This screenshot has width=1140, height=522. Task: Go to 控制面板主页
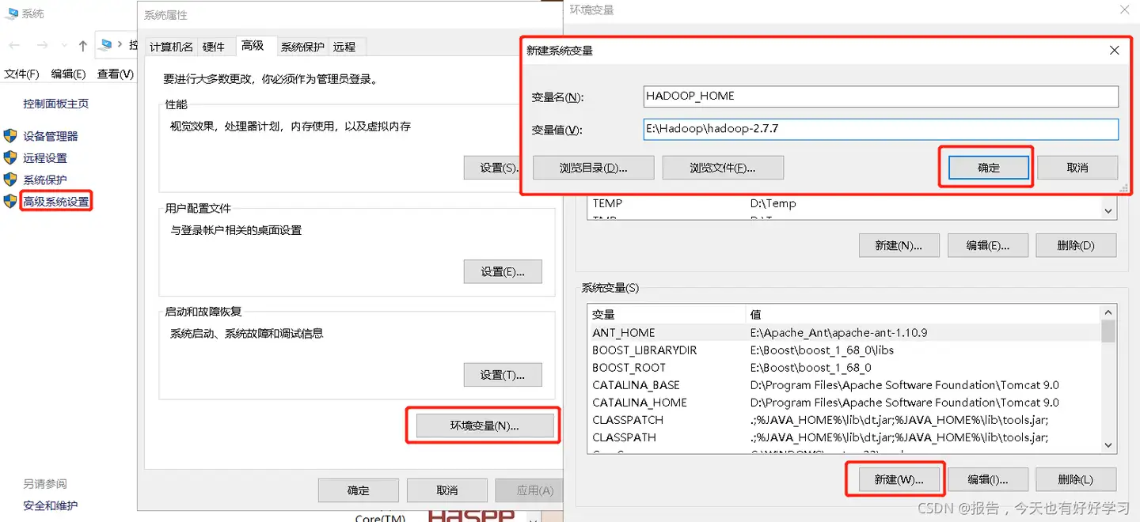point(56,104)
